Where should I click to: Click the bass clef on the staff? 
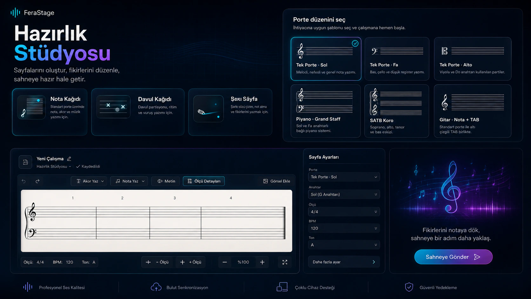pyautogui.click(x=32, y=233)
